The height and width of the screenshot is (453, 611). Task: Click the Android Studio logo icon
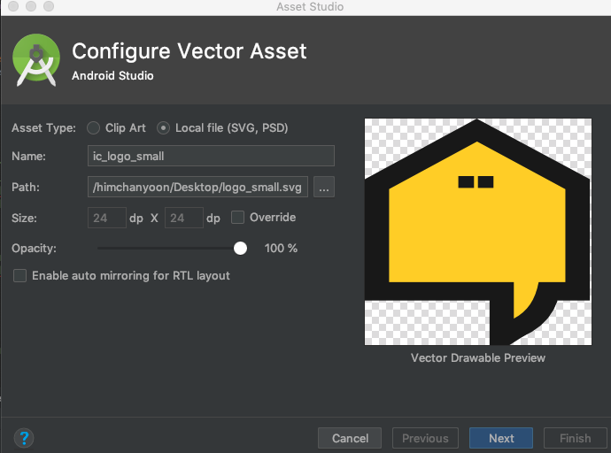pyautogui.click(x=36, y=60)
